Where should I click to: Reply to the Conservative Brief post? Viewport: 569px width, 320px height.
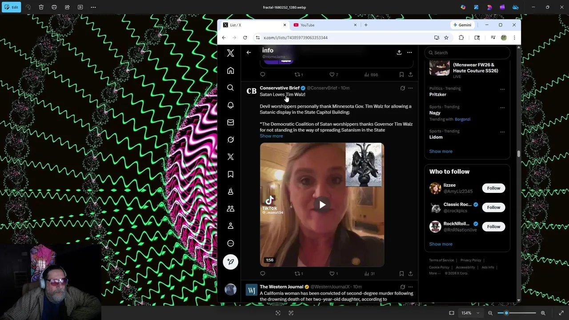tap(262, 273)
